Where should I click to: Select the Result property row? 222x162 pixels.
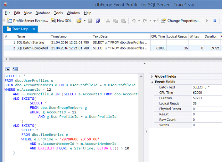(188, 114)
